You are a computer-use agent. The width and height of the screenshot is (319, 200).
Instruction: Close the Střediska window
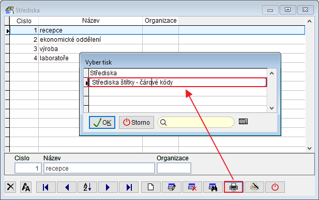pos(305,10)
